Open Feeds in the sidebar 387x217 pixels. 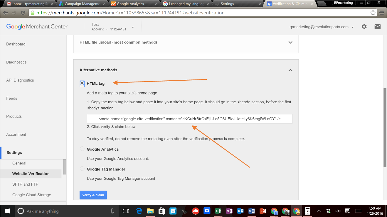[12, 98]
